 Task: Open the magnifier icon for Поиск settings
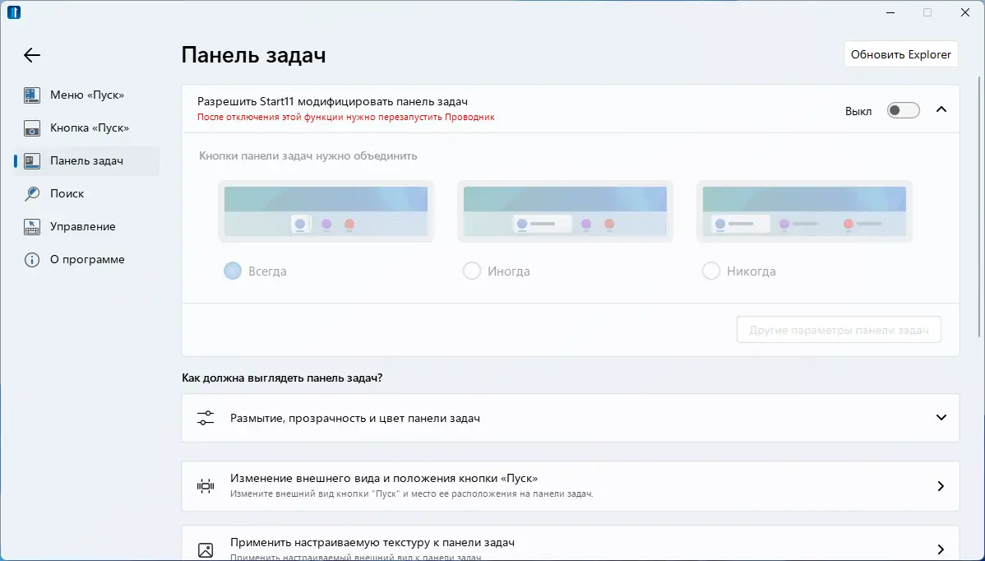tap(31, 193)
